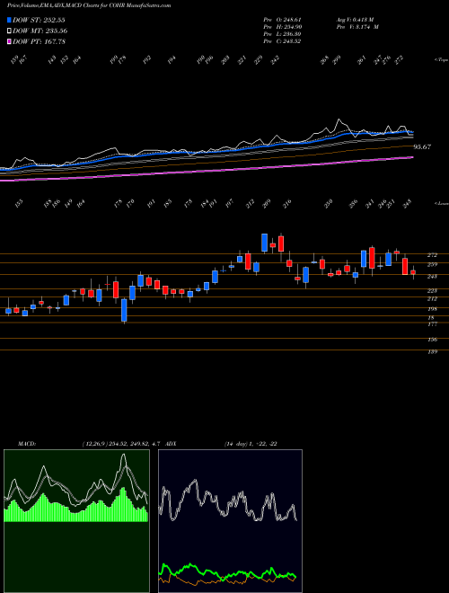Screen dimensions: 449x593
Task: Click the tall blue candlestick at the chart peak
Action: pos(265,243)
